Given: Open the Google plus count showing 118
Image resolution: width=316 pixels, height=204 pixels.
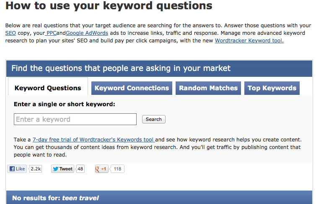Looking at the screenshot, I should 117,169.
